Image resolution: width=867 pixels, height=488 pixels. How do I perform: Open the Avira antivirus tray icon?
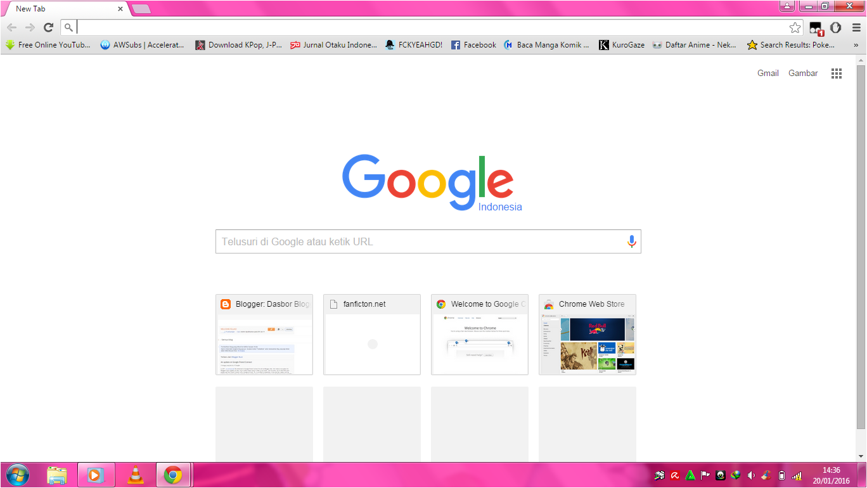(x=676, y=475)
